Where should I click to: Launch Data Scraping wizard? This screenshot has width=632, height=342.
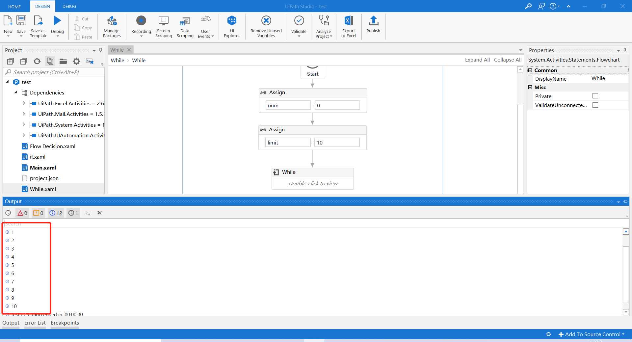[185, 26]
